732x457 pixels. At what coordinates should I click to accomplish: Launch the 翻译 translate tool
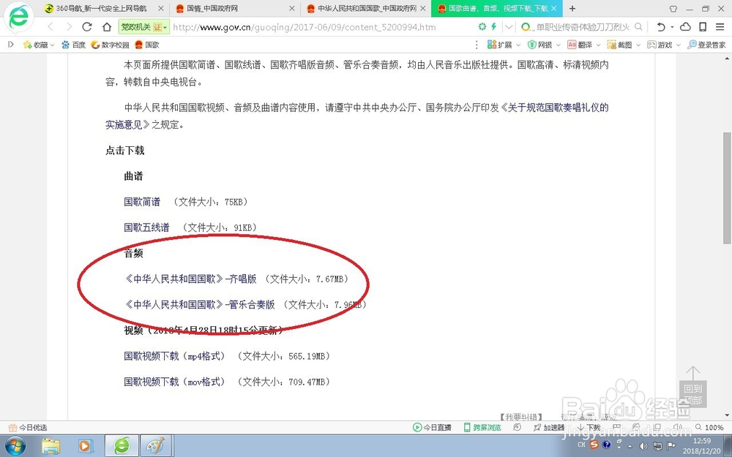582,45
